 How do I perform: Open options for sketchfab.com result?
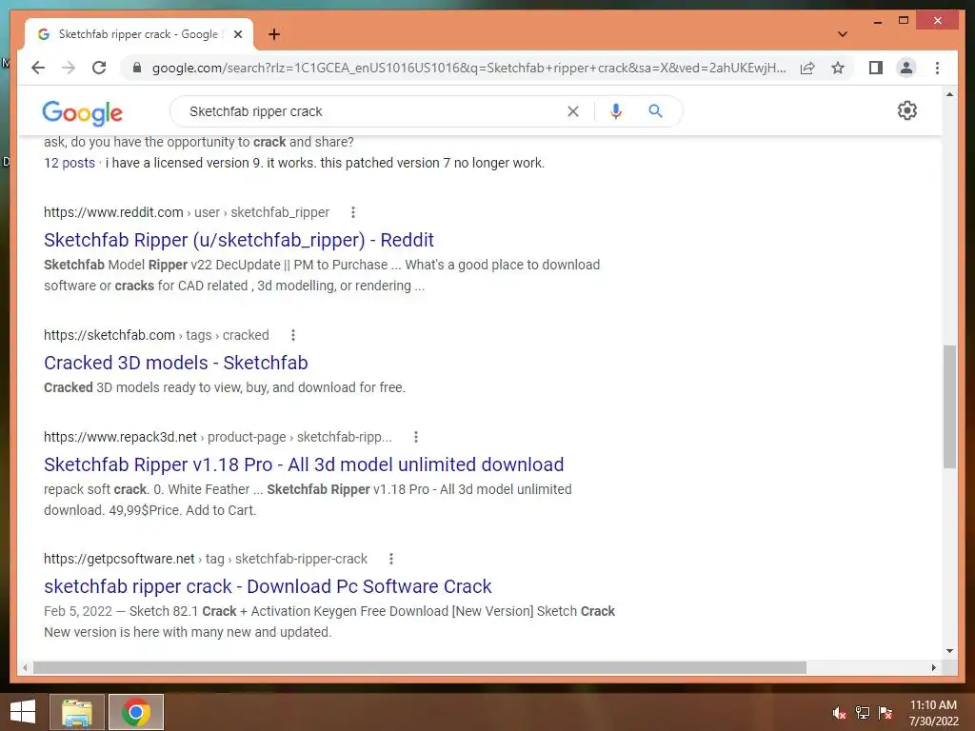click(293, 336)
